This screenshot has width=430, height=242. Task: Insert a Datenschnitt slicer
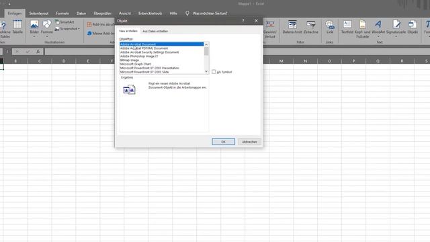point(292,27)
